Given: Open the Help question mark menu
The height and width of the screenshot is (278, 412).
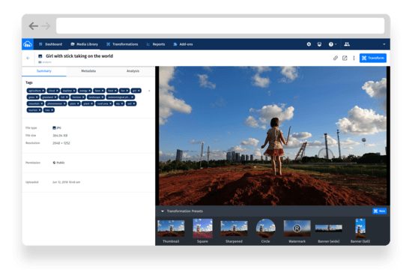Looking at the screenshot, I should 332,44.
